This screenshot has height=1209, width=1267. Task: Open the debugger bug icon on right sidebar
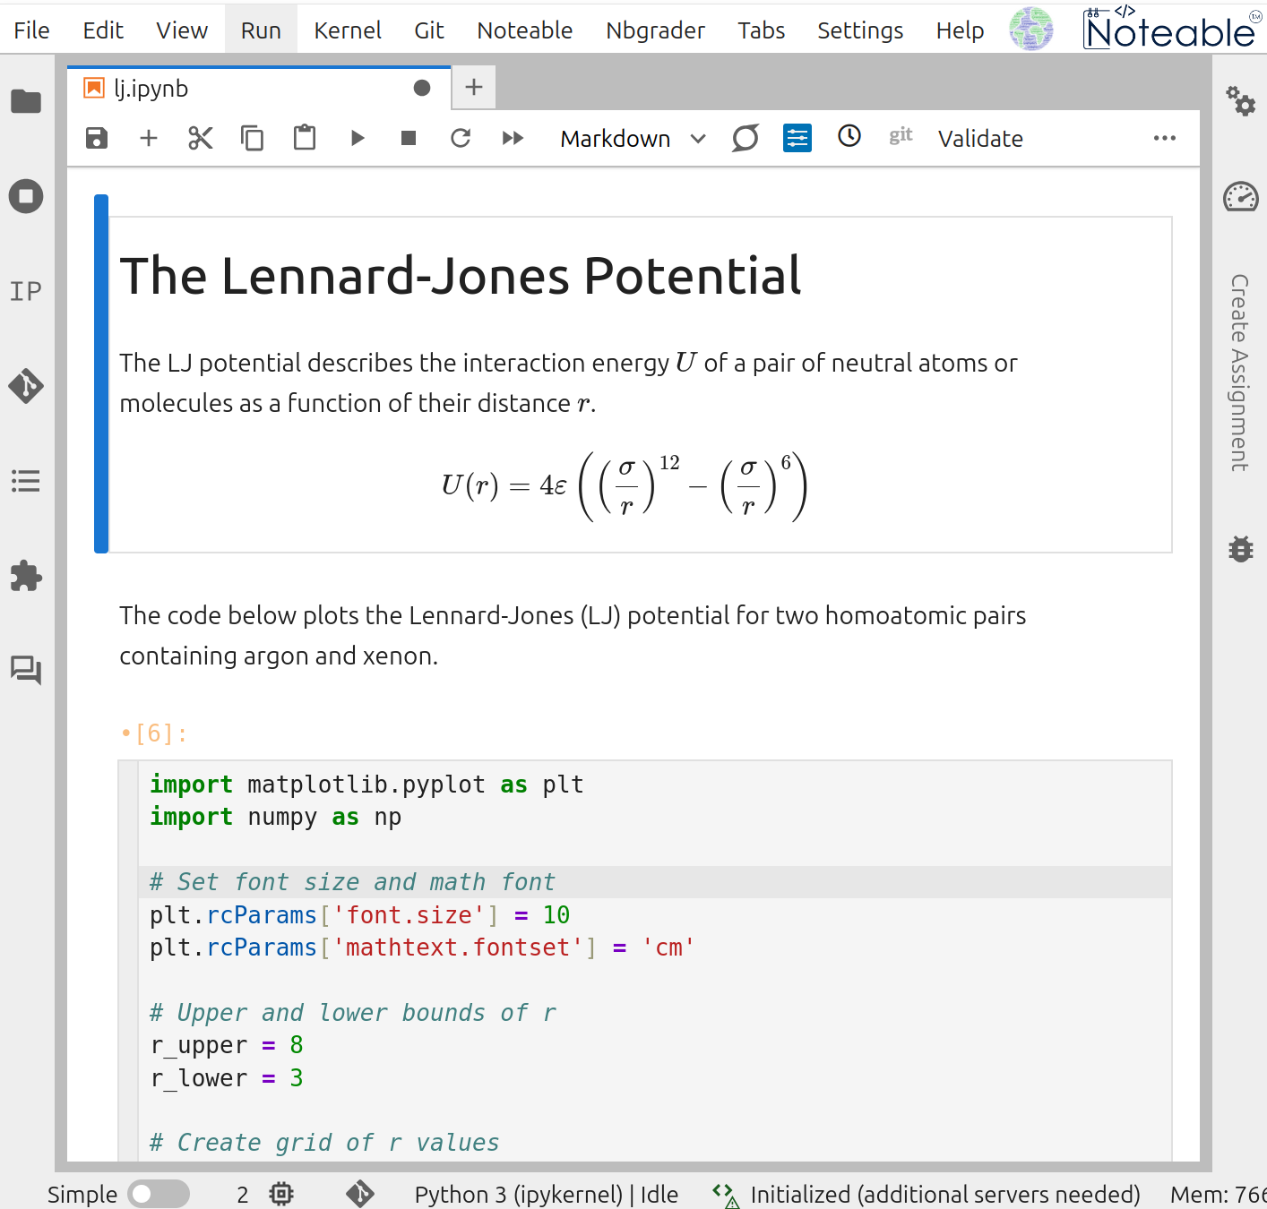pos(1241,548)
